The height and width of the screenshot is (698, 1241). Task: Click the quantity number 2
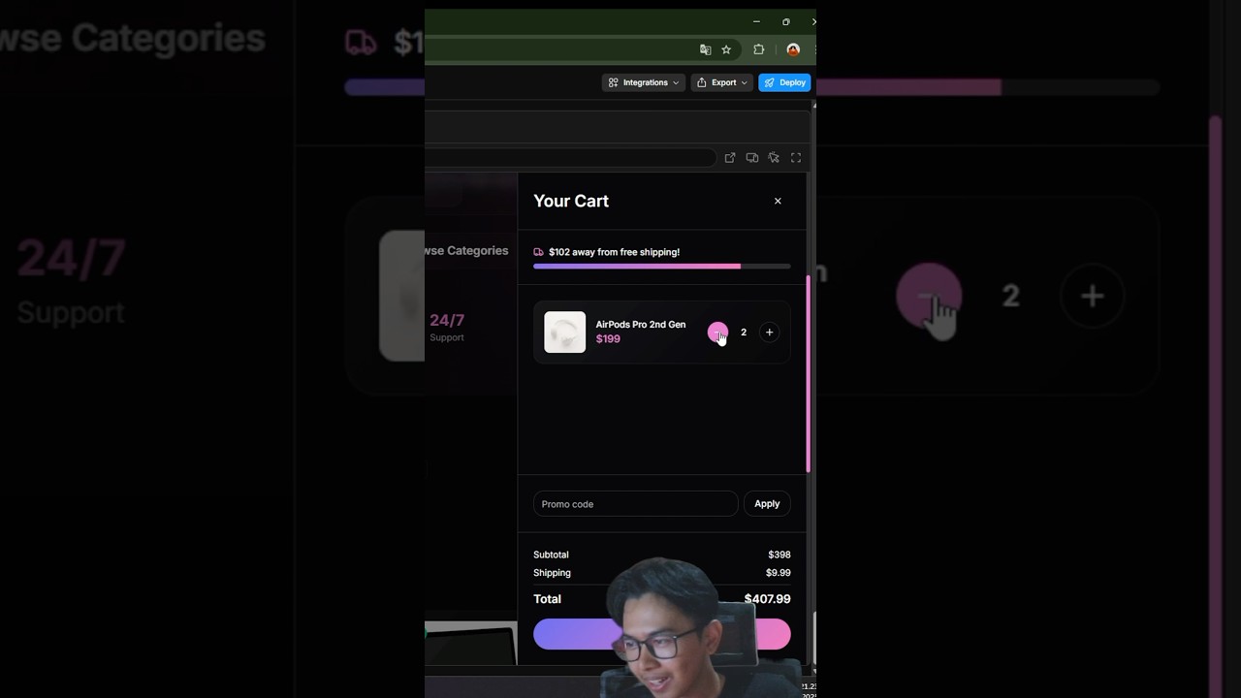pos(744,333)
